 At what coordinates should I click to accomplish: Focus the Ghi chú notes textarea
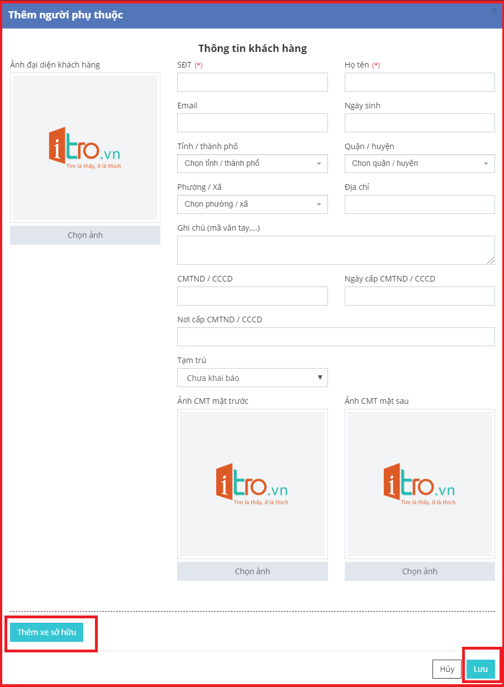tap(335, 250)
